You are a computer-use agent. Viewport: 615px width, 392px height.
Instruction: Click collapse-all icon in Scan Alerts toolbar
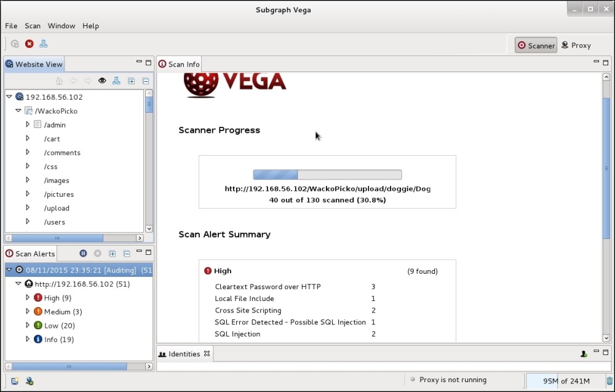[127, 254]
